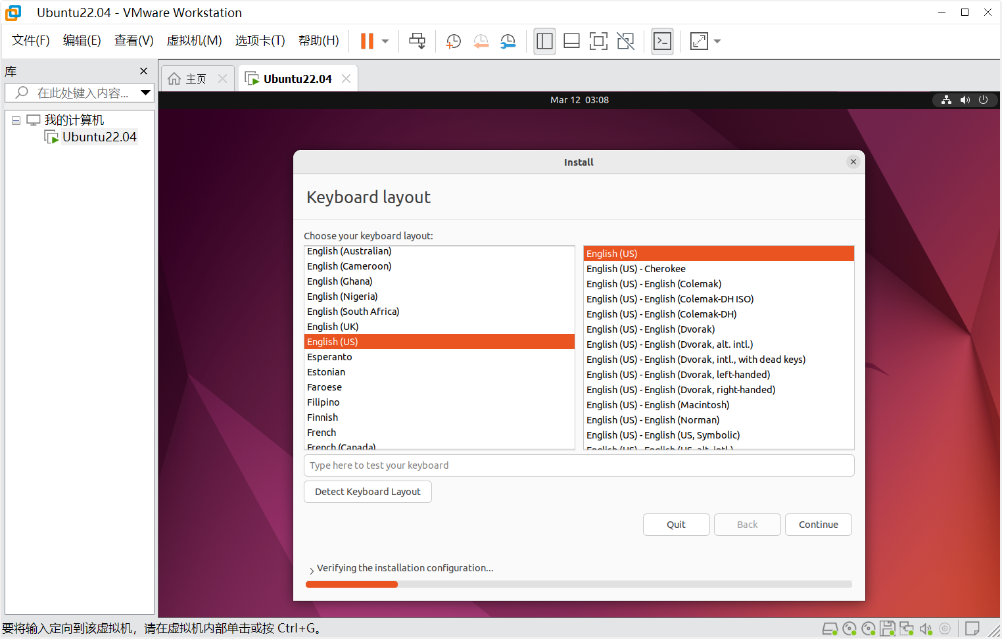Expand the pause button dropdown arrow
The height and width of the screenshot is (639, 1002).
(385, 41)
